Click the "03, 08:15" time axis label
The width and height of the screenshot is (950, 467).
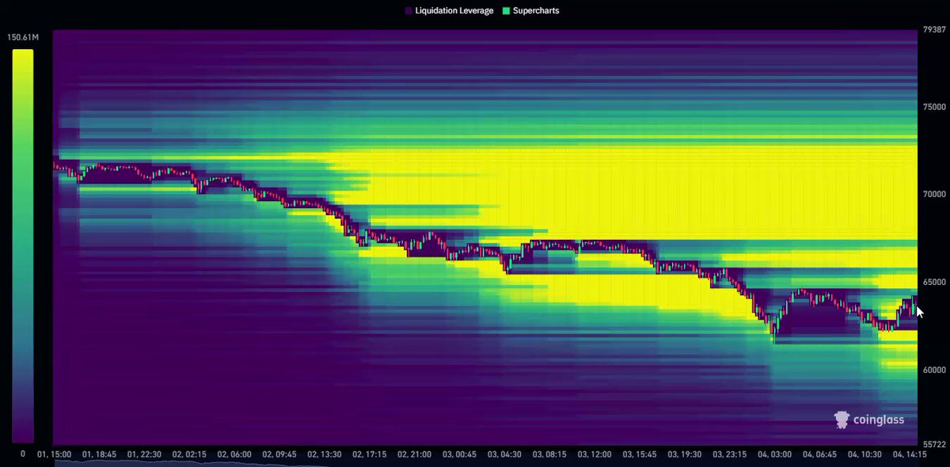(x=549, y=455)
